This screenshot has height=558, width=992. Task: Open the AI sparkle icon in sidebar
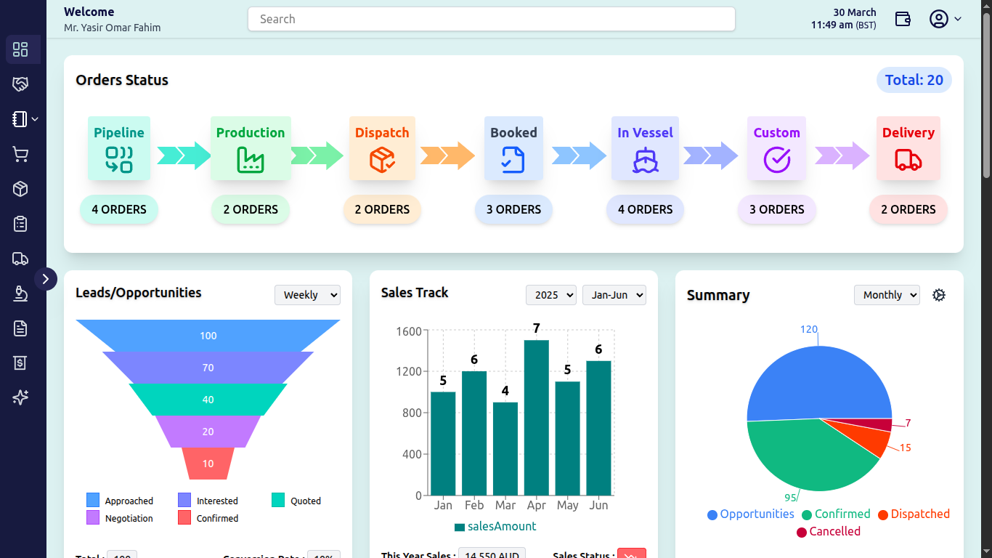click(20, 397)
